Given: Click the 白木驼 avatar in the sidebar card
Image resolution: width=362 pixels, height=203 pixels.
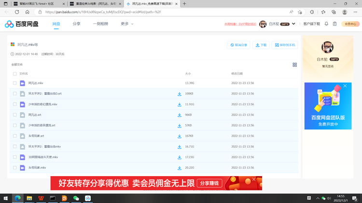Looking at the screenshot, I should coord(327,47).
